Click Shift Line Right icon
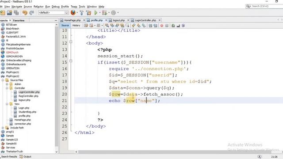Viewport: 283px width, 159px height. (155, 26)
